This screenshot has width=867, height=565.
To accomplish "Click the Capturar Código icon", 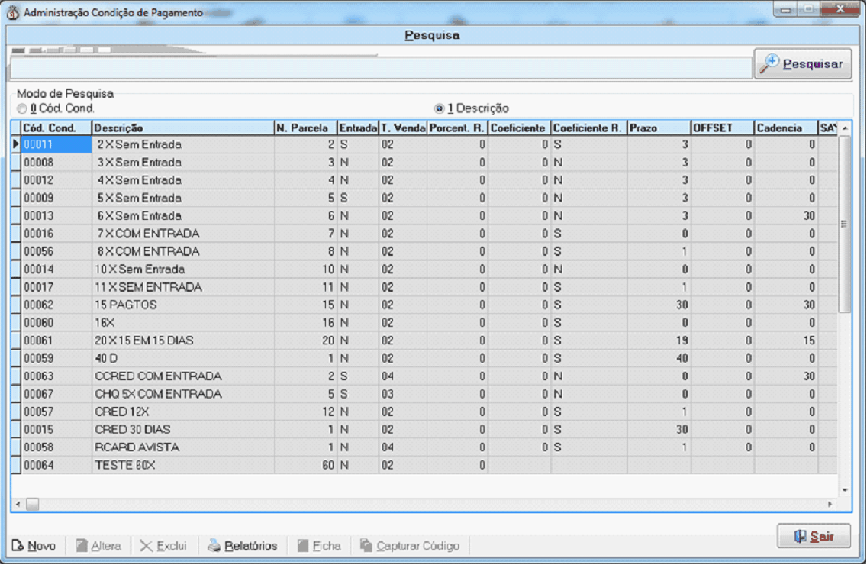I will 366,546.
